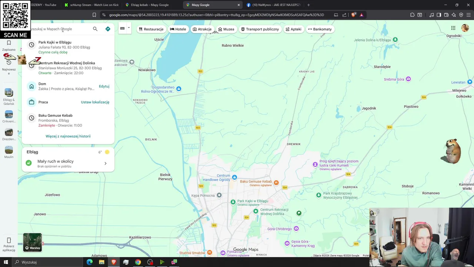Select Baku Gemuse Kebab history entry
This screenshot has width=474, height=267.
coord(68,120)
